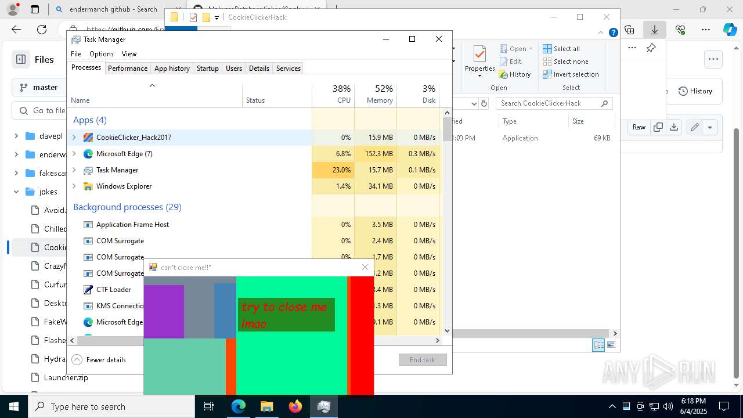Click Select all in Explorer ribbon
The width and height of the screenshot is (743, 418).
pyautogui.click(x=561, y=49)
